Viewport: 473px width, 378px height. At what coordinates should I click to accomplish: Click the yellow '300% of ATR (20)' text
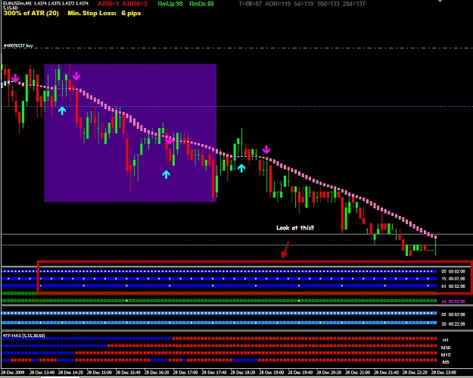coord(31,14)
